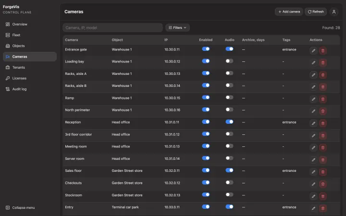
Task: Delete the Reception camera
Action: 323,123
